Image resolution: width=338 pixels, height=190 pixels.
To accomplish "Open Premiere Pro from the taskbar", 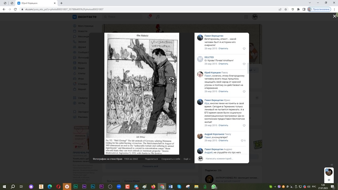I will 102,187.
